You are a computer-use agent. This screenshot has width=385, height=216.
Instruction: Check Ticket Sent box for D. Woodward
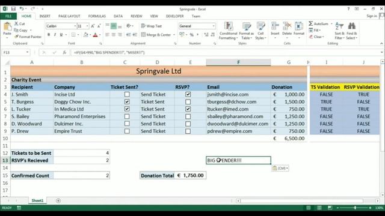pyautogui.click(x=127, y=124)
